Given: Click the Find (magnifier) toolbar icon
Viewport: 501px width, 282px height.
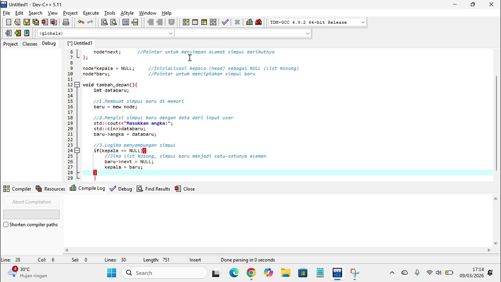Looking at the screenshot, I should (105, 22).
